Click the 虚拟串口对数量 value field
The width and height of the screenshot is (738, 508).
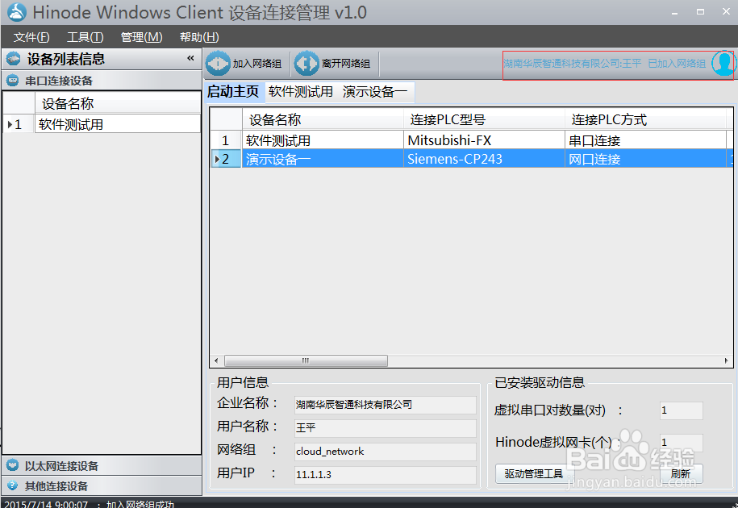(x=681, y=410)
